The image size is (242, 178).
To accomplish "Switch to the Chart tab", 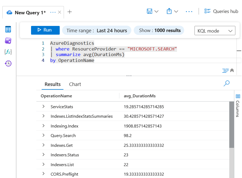I will (x=75, y=84).
